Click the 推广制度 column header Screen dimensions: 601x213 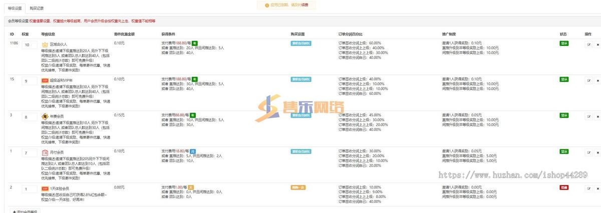[449, 34]
